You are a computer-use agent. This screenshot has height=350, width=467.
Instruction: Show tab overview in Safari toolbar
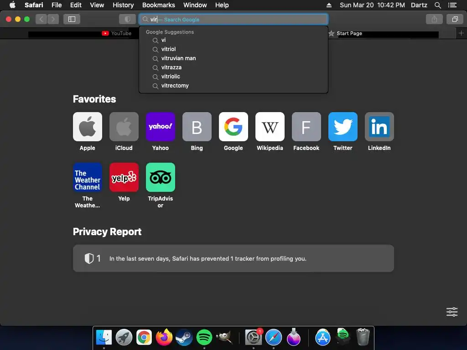click(455, 19)
